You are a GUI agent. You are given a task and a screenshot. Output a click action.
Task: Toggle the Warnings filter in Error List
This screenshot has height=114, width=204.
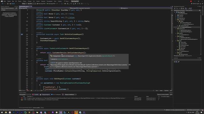(45, 95)
